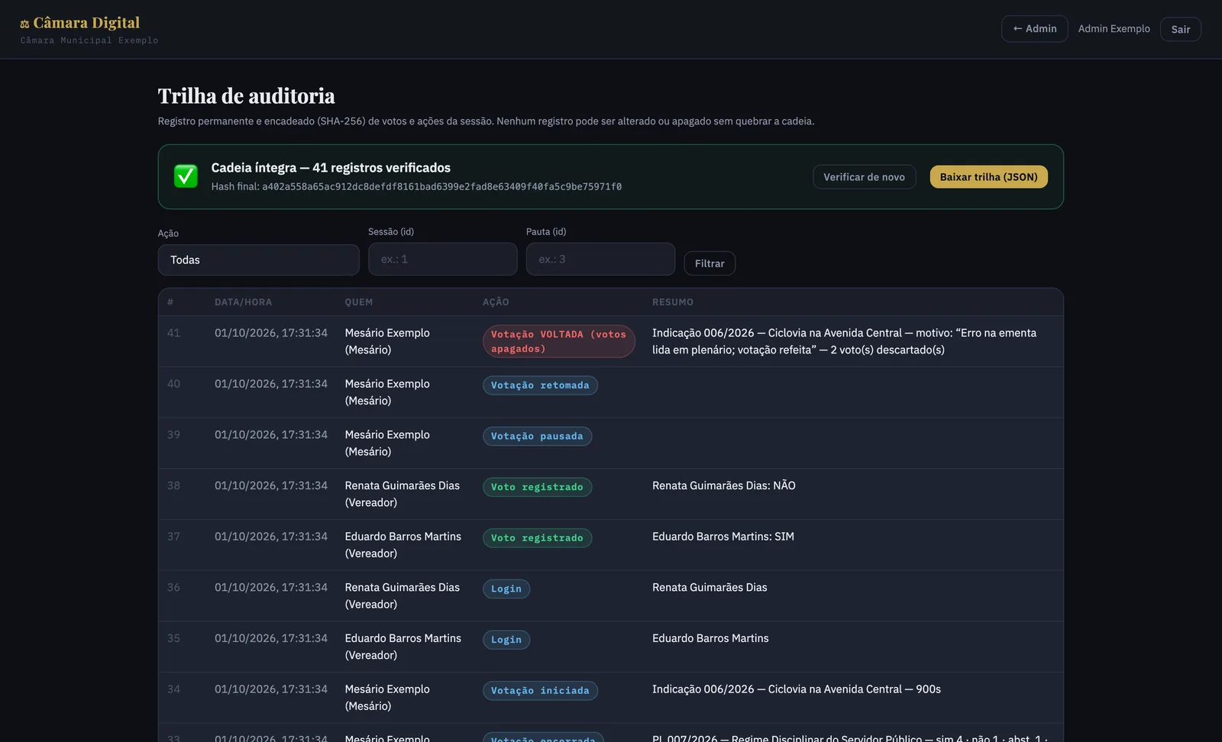Click the DATA/HORA column header

pos(243,302)
